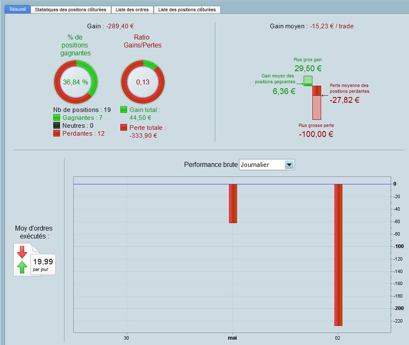This screenshot has height=345, width=409.
Task: Open the Liste des ordres tab
Action: pos(132,10)
